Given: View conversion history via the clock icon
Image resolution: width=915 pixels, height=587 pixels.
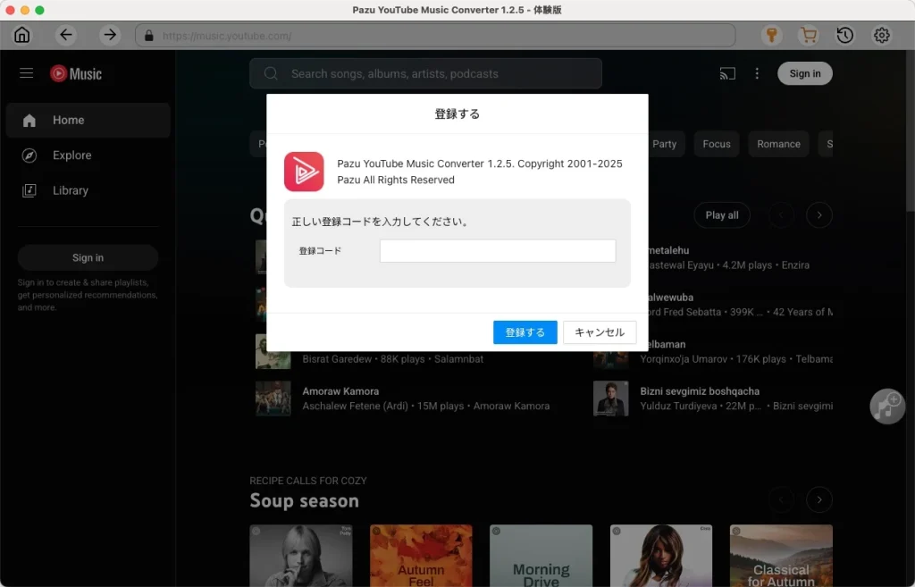Looking at the screenshot, I should [x=844, y=35].
